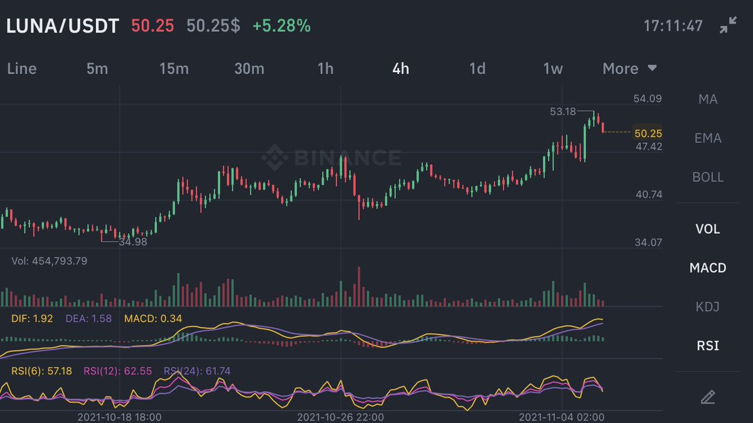Viewport: 753px width, 423px height.
Task: Open the drawing pencil tool
Action: click(708, 397)
